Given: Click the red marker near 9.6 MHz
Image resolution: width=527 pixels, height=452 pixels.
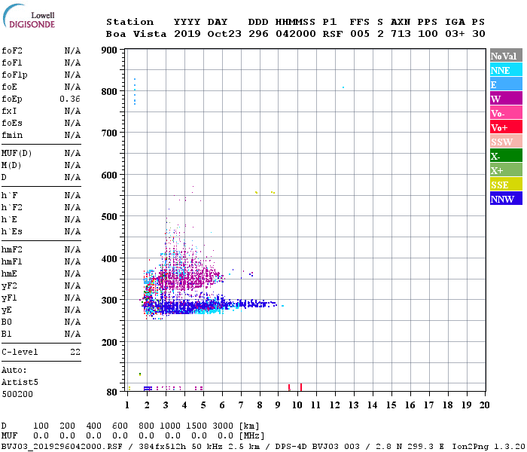Looking at the screenshot, I should [x=289, y=387].
